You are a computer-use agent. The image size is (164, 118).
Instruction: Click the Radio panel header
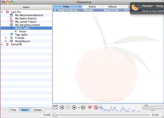click(x=26, y=7)
